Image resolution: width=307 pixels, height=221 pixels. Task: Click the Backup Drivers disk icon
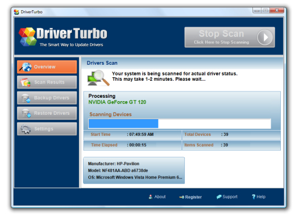pos(26,98)
